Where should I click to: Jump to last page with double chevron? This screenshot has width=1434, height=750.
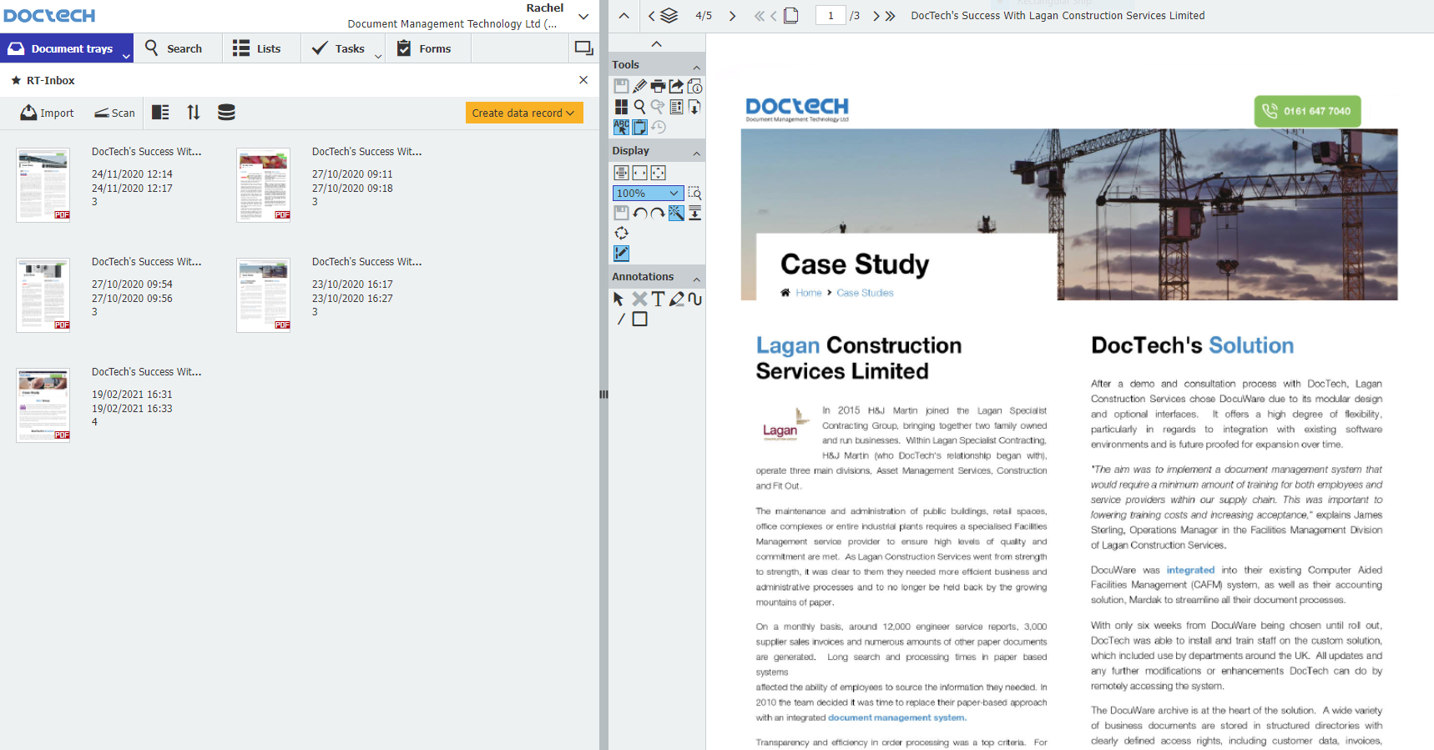coord(891,16)
